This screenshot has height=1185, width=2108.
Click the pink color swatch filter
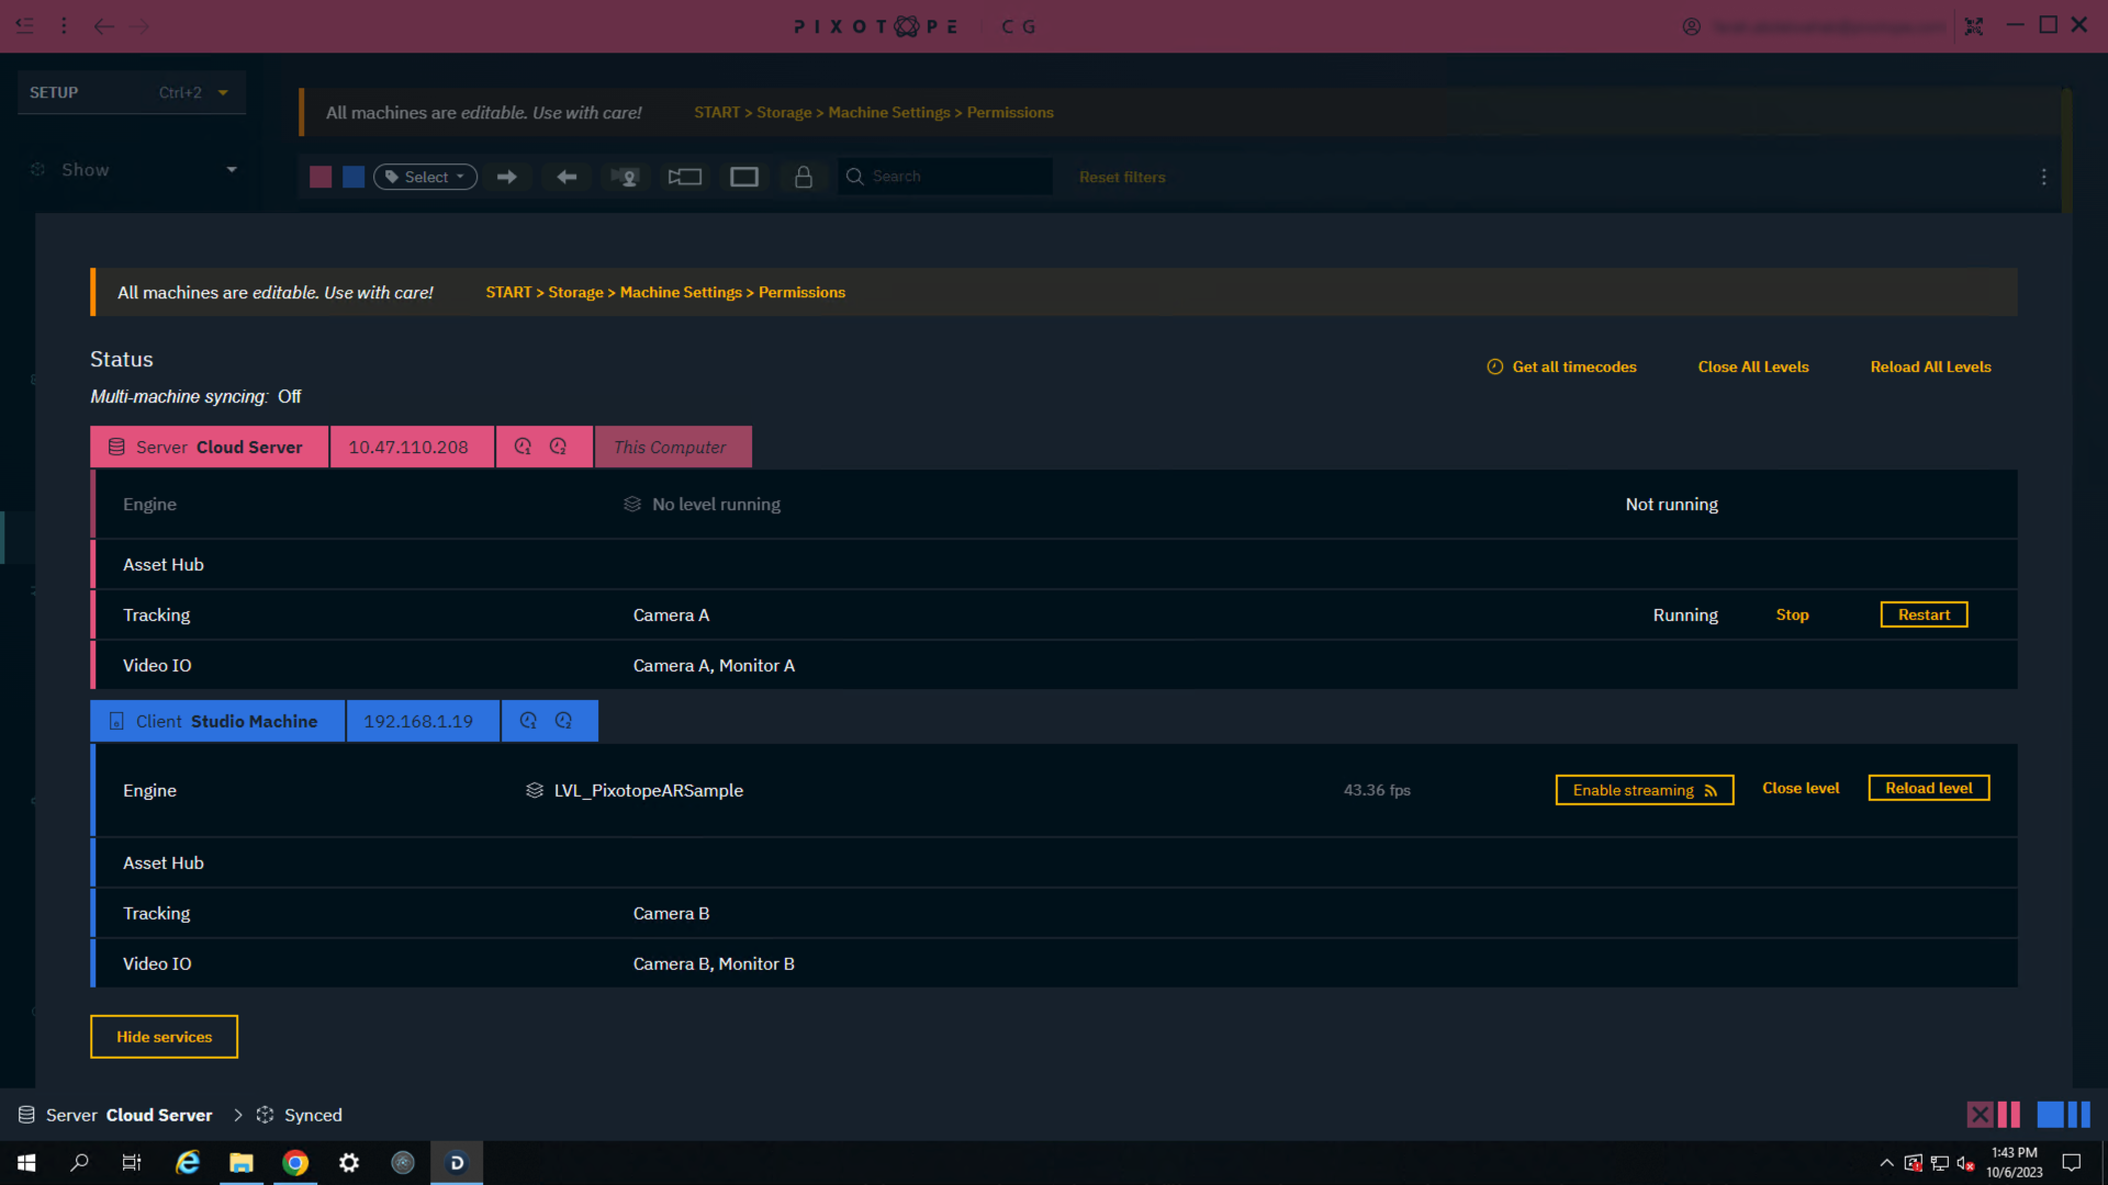click(x=321, y=177)
